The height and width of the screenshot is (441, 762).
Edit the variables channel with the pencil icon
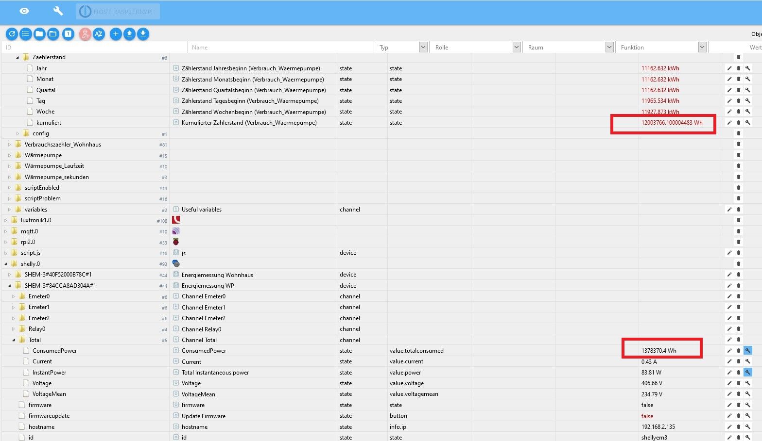tap(729, 210)
